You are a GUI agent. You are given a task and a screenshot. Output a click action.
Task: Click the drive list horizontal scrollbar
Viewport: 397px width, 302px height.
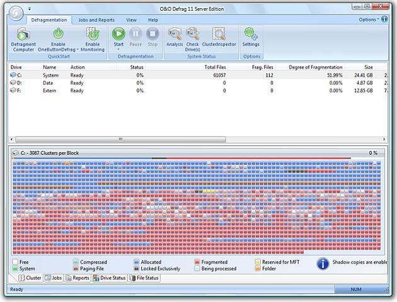click(120, 140)
